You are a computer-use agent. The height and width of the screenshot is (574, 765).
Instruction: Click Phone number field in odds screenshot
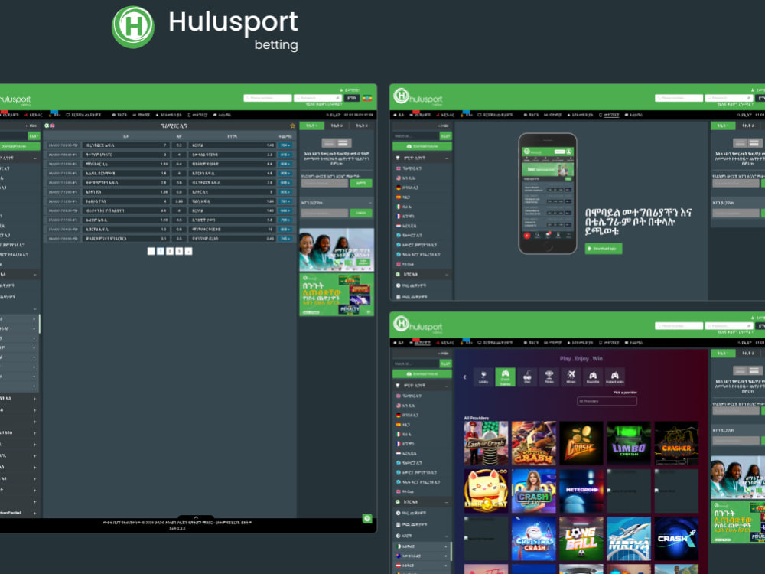click(x=267, y=98)
